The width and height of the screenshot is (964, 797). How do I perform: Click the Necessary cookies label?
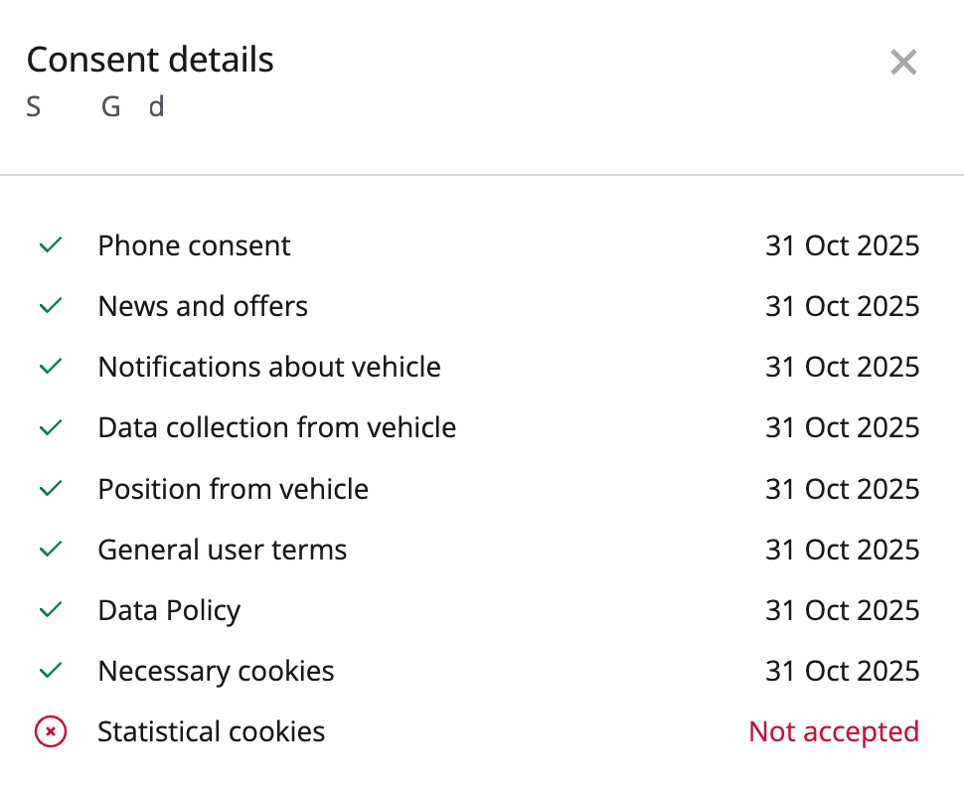click(216, 671)
